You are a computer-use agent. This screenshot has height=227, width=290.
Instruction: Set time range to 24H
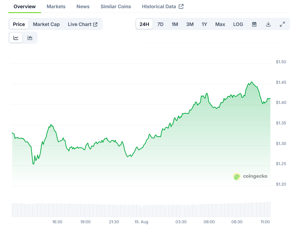point(144,24)
